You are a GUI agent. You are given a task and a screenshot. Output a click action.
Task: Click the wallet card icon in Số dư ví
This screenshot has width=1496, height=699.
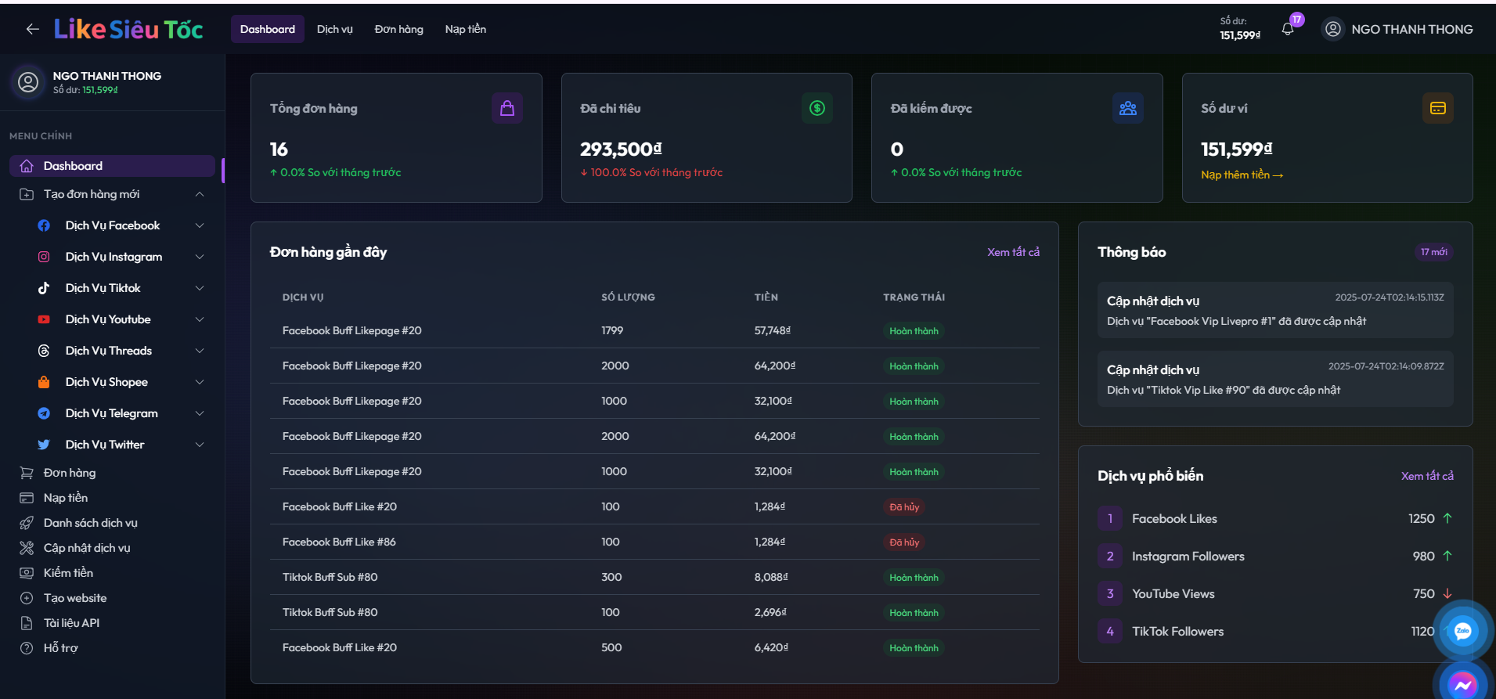coord(1437,108)
